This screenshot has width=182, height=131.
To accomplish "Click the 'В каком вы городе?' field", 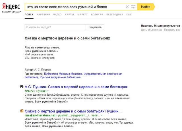I will point(55,27).
